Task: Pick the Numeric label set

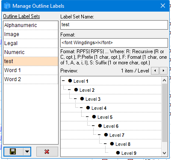Action: (x=31, y=52)
